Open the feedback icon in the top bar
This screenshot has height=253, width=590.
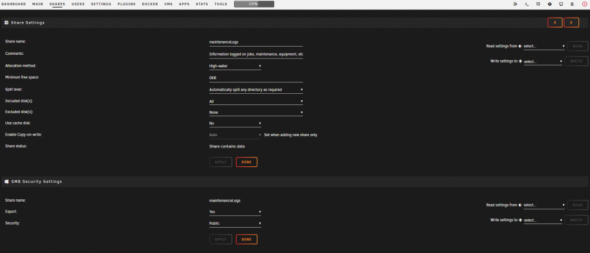point(538,4)
